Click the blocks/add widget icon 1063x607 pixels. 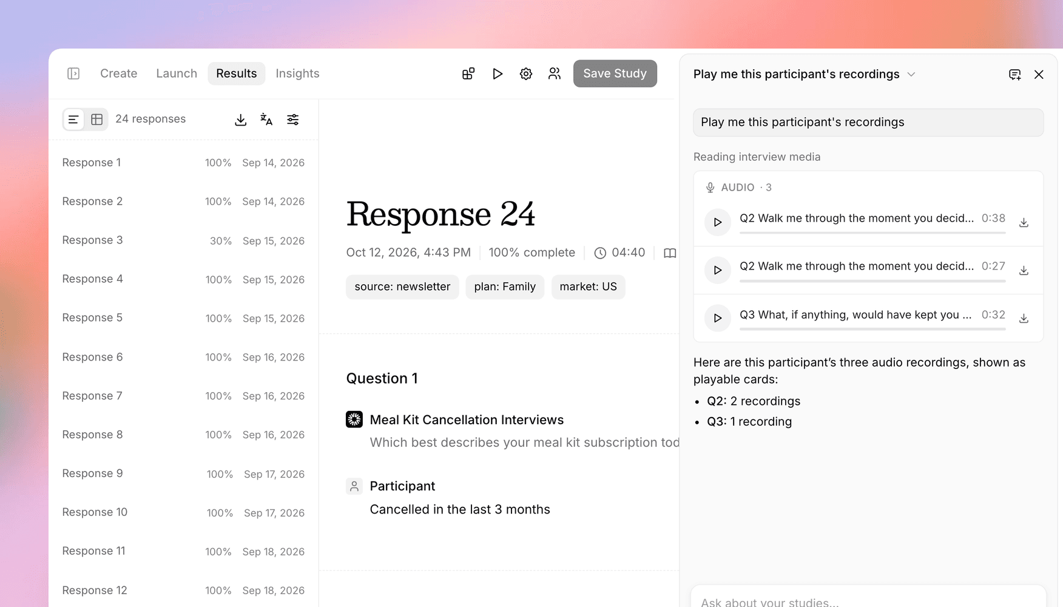[x=468, y=73]
